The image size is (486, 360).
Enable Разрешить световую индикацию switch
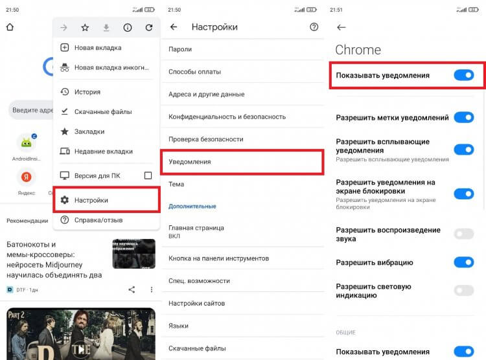(x=464, y=291)
